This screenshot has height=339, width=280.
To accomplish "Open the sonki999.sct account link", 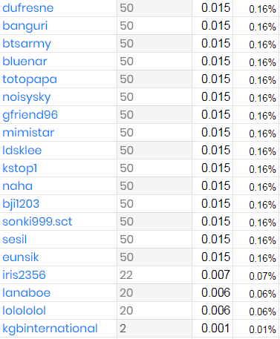I will coord(37,222).
